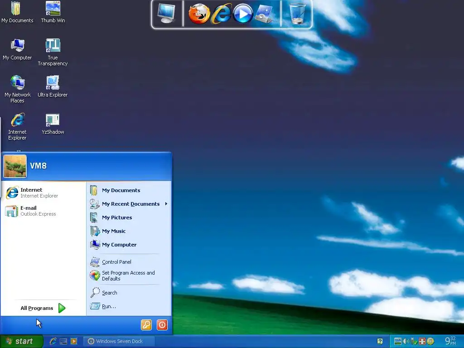Open My Music in the Start menu
The width and height of the screenshot is (464, 348).
pos(129,231)
